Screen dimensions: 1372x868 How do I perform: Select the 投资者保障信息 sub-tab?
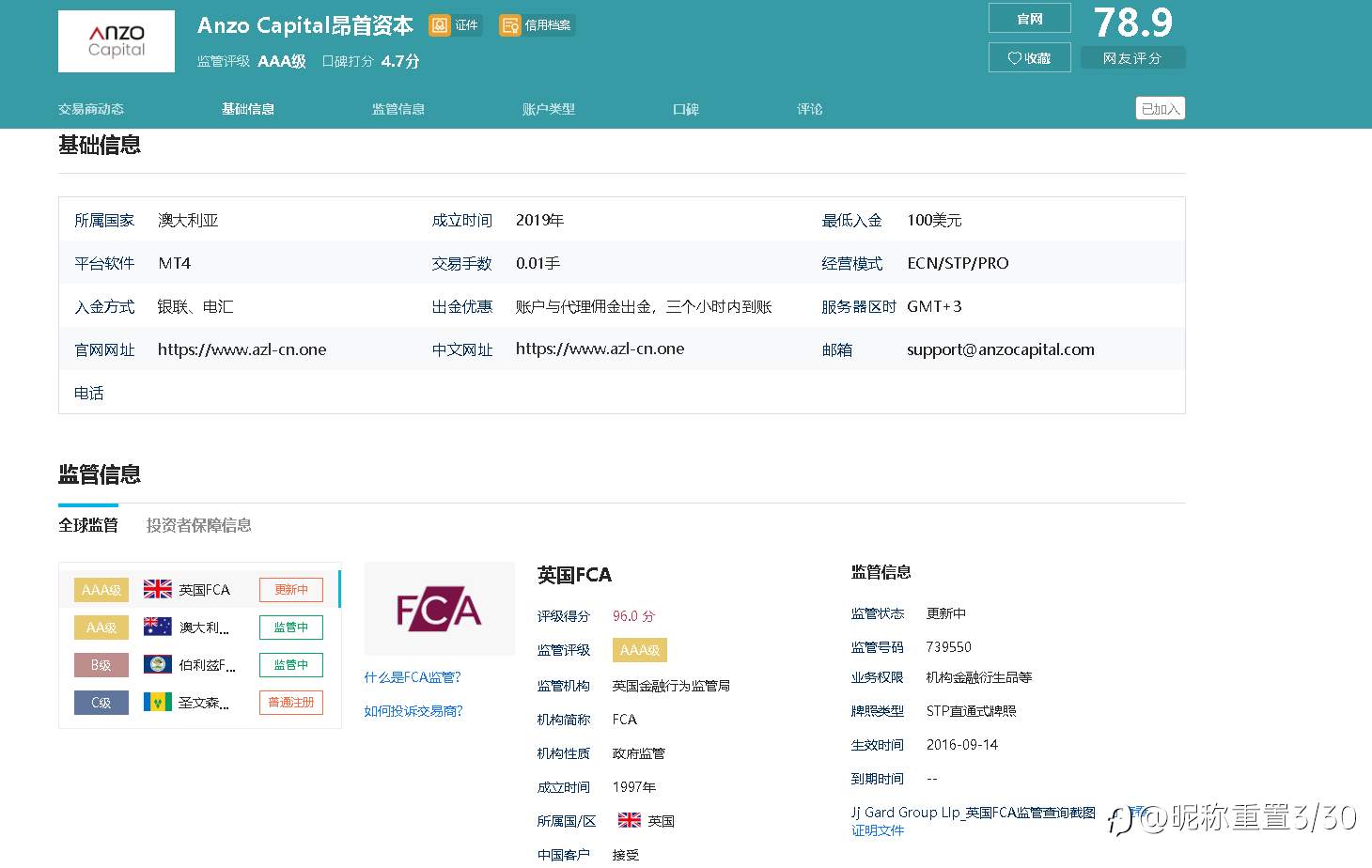[x=199, y=525]
